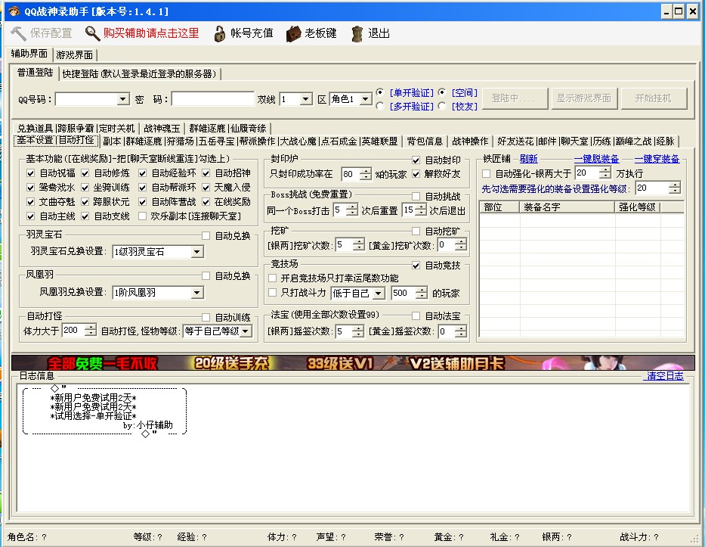Increase the 强化等级 setting spinner

coord(675,185)
